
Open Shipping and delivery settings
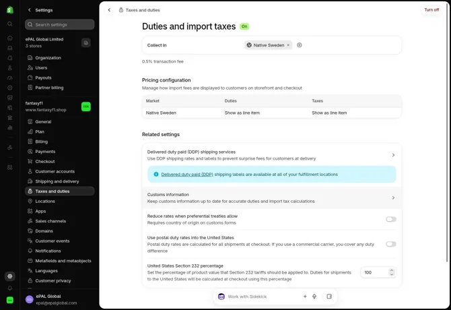pos(59,181)
